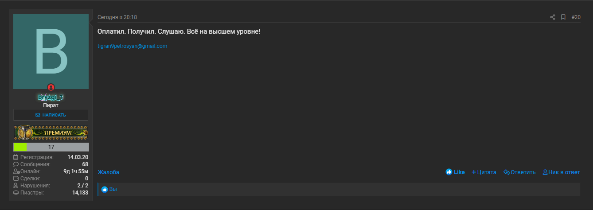Reply to post using Ответить
593x210 pixels.
pos(519,172)
